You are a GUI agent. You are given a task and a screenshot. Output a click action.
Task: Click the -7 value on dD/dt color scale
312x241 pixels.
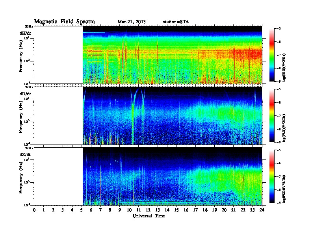[x=279, y=116]
